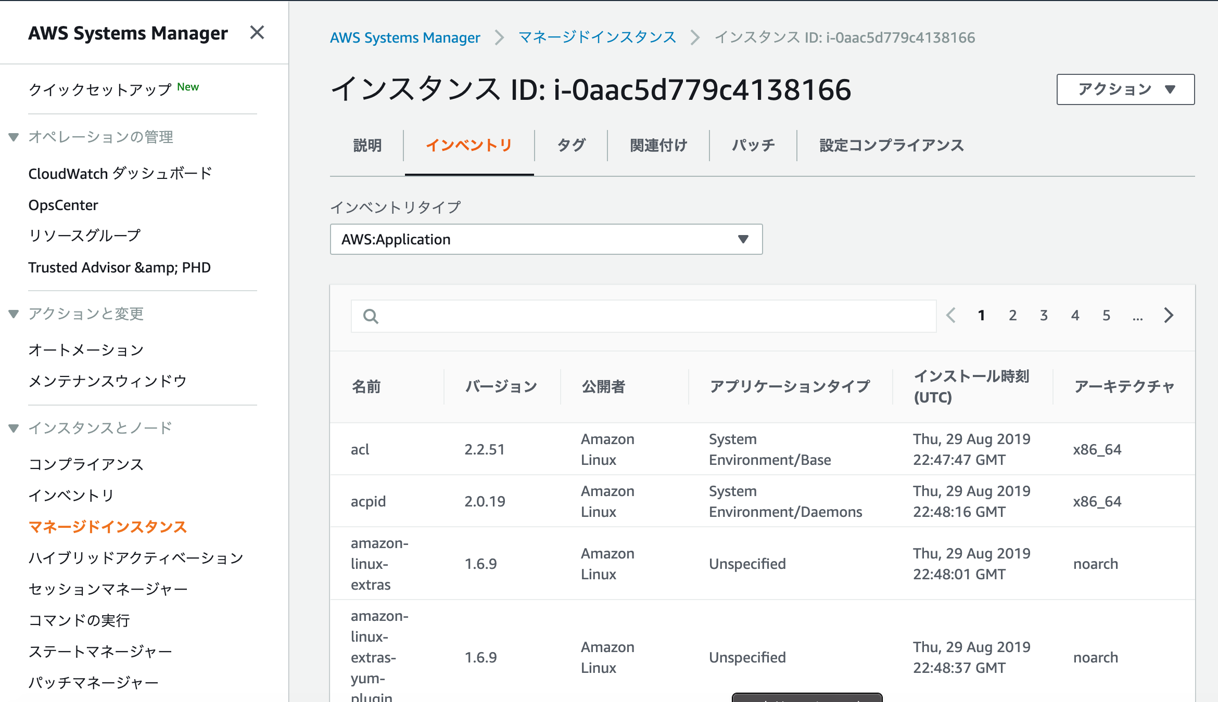Image resolution: width=1218 pixels, height=702 pixels.
Task: Click マネージドインスタンス breadcrumb link
Action: (x=598, y=37)
